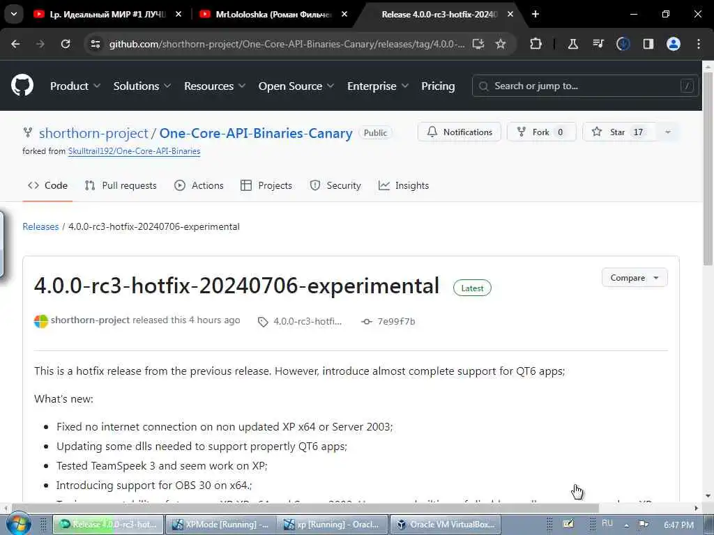Open media controls icon in toolbar
The height and width of the screenshot is (535, 714).
pyautogui.click(x=598, y=44)
